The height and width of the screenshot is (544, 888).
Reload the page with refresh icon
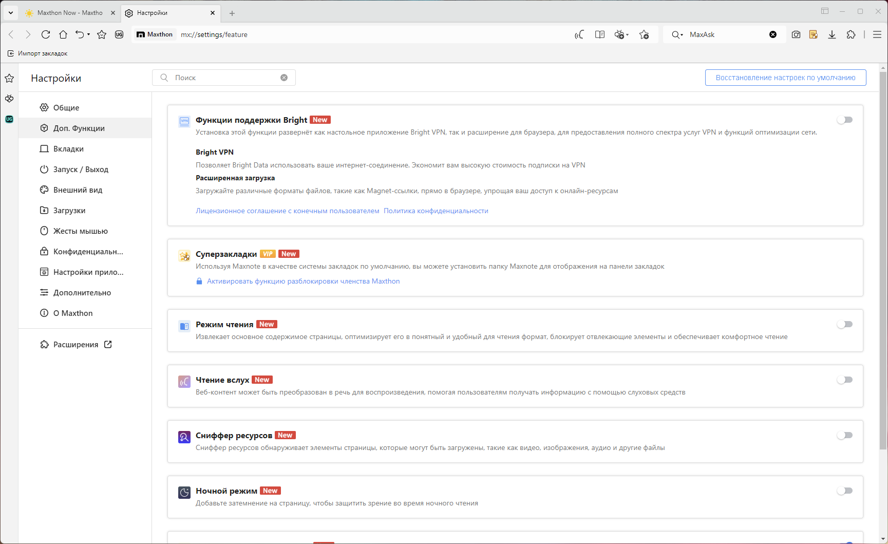(x=46, y=34)
